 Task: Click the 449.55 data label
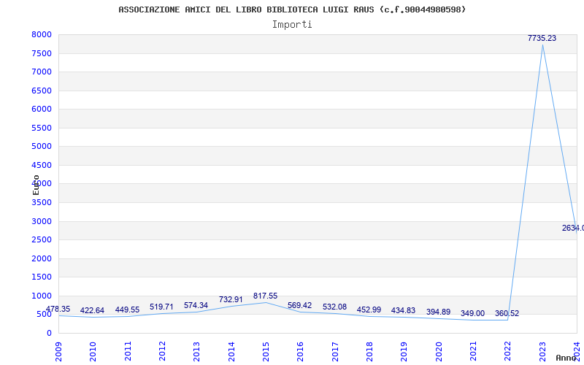(127, 310)
